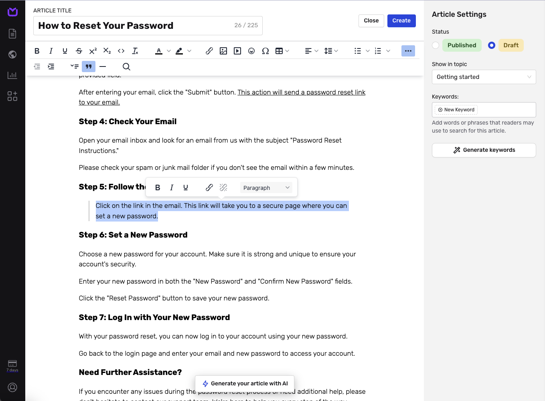Screen dimensions: 545x401
Task: Expand text alignment options
Action: [316, 51]
